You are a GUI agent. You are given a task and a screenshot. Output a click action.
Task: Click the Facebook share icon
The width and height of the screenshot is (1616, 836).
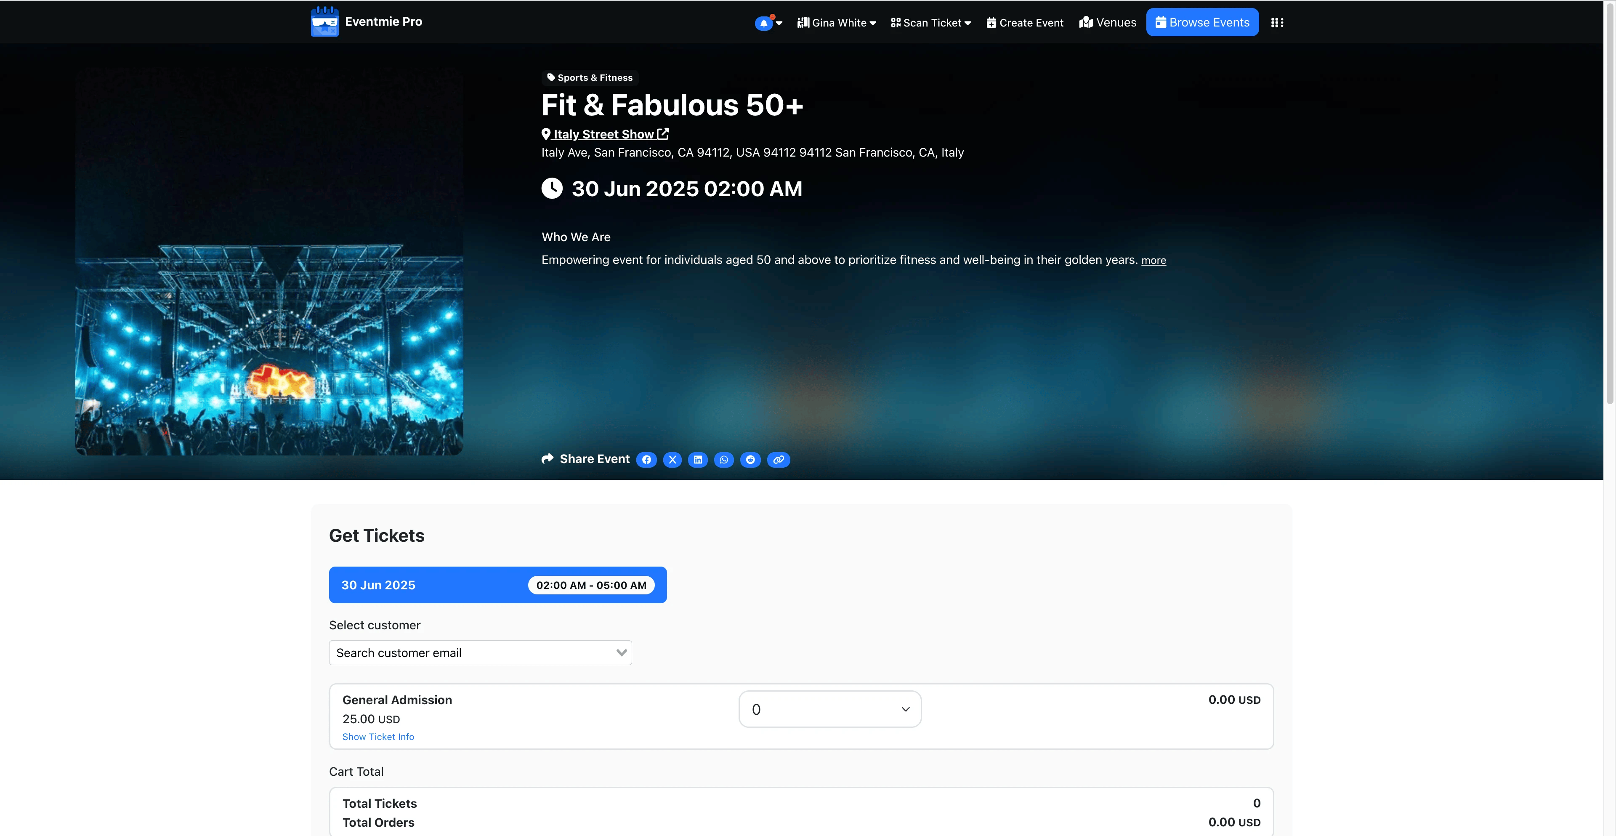[x=646, y=460]
